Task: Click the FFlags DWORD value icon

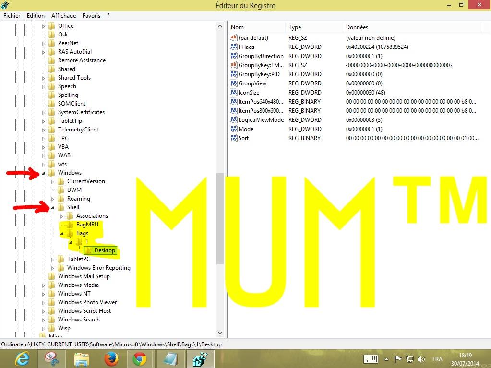Action: [x=234, y=47]
